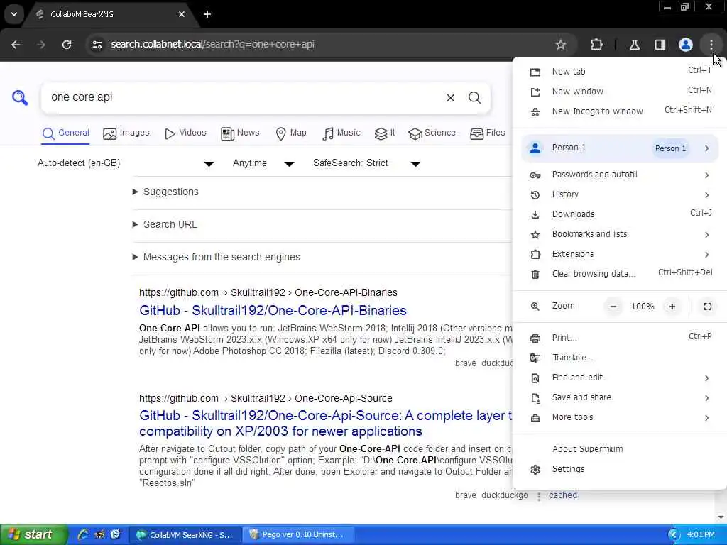Switch to the News category
This screenshot has height=545, width=727.
coord(240,133)
